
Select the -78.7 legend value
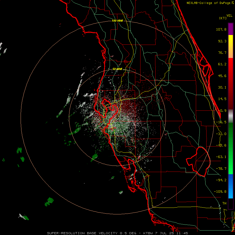click(x=221, y=169)
